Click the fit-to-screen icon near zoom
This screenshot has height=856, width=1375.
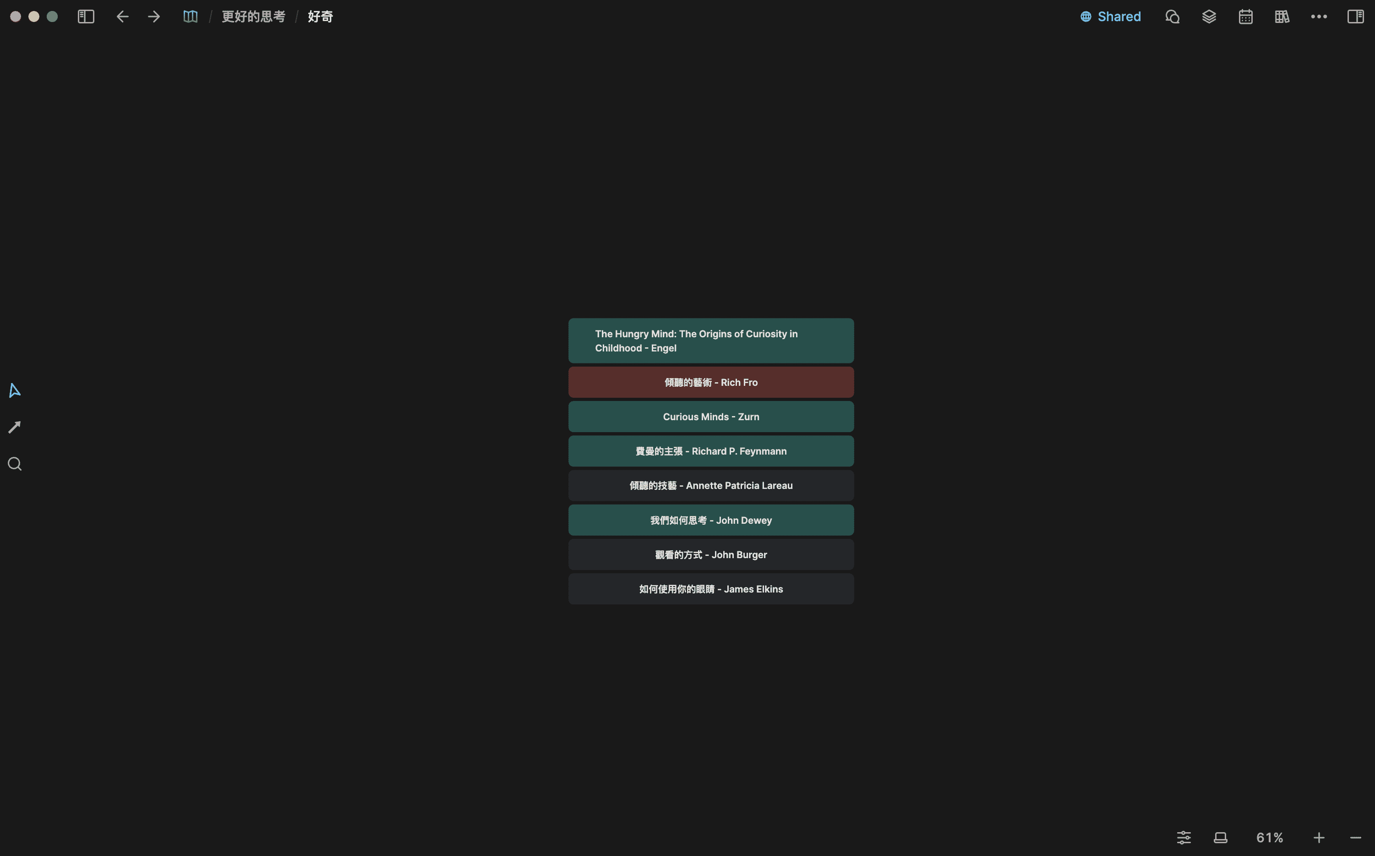coord(1221,837)
